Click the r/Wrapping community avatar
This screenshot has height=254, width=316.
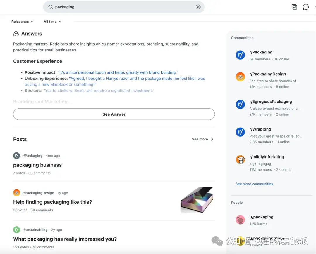[x=240, y=132]
